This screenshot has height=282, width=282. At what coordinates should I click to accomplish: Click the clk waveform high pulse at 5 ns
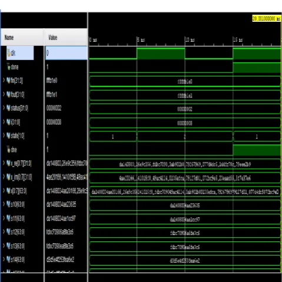(x=161, y=54)
